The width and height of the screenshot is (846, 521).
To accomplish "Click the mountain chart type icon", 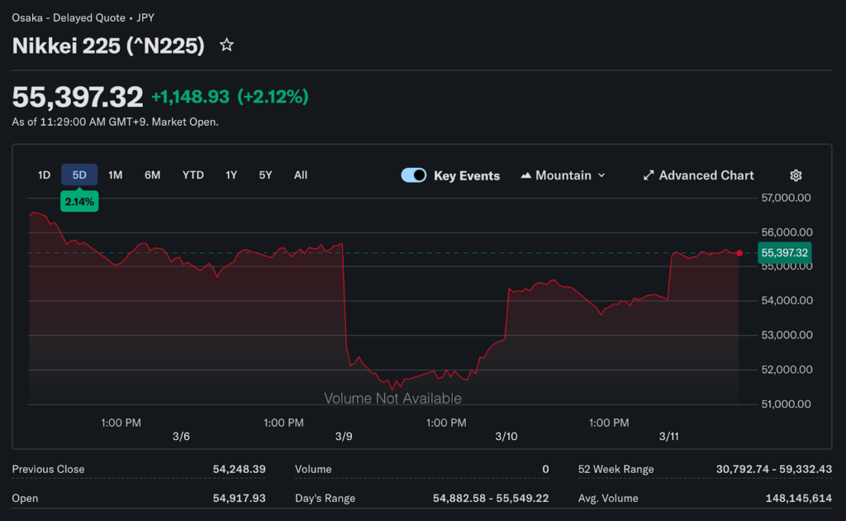I will click(x=525, y=175).
